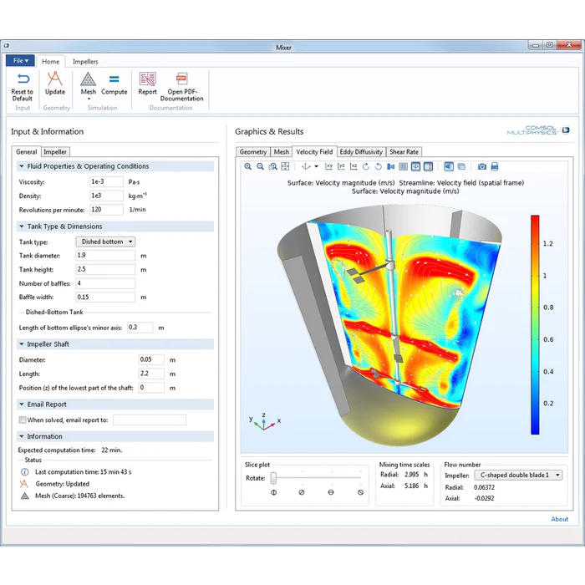The width and height of the screenshot is (585, 585).
Task: Open the Shear Rate tab
Action: coord(404,152)
